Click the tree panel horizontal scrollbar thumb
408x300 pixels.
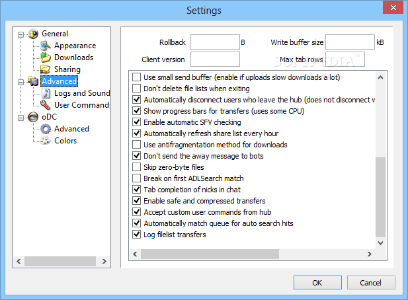(60, 261)
